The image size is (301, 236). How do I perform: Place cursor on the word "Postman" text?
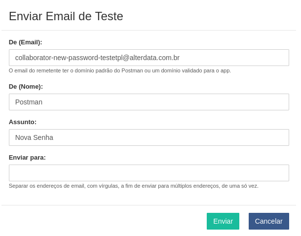(x=29, y=102)
